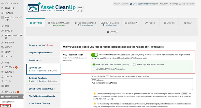Screen dimensions: 201x108
Task: Click Settings submenu link under Asset CleanUp
Action: (5, 106)
